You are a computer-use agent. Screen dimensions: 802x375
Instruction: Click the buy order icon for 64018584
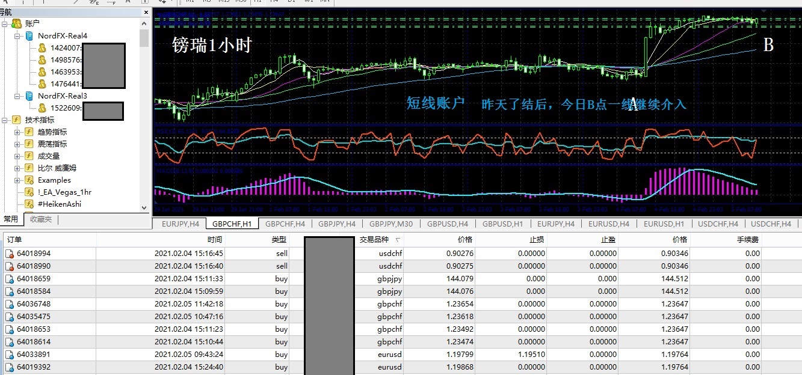click(9, 291)
